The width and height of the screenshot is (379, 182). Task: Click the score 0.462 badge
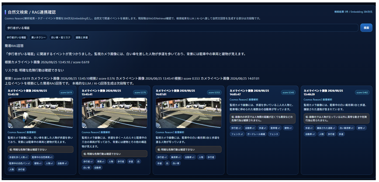362,93
